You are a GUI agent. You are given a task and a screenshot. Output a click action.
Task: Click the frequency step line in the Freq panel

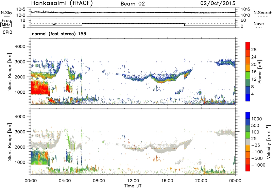coord(133,24)
